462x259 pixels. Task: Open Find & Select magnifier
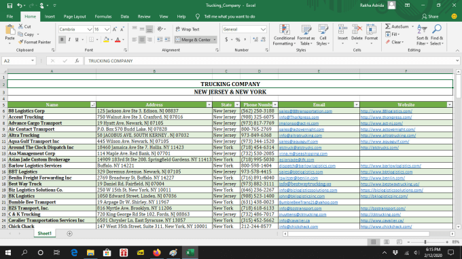pos(437,35)
